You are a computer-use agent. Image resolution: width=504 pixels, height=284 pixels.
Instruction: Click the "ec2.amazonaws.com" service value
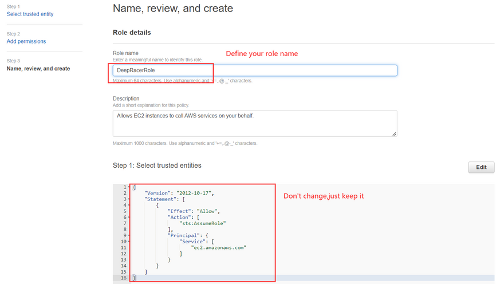pyautogui.click(x=219, y=248)
